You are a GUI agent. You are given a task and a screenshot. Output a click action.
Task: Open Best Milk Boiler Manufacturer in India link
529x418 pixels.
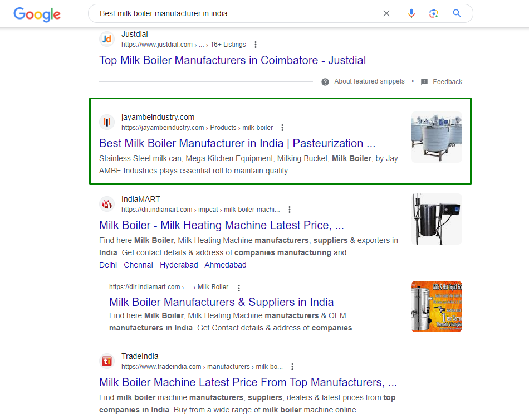(x=237, y=143)
